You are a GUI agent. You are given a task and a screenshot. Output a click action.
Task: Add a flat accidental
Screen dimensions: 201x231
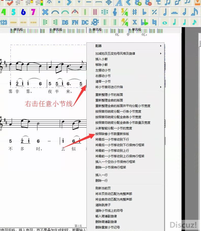(144, 12)
